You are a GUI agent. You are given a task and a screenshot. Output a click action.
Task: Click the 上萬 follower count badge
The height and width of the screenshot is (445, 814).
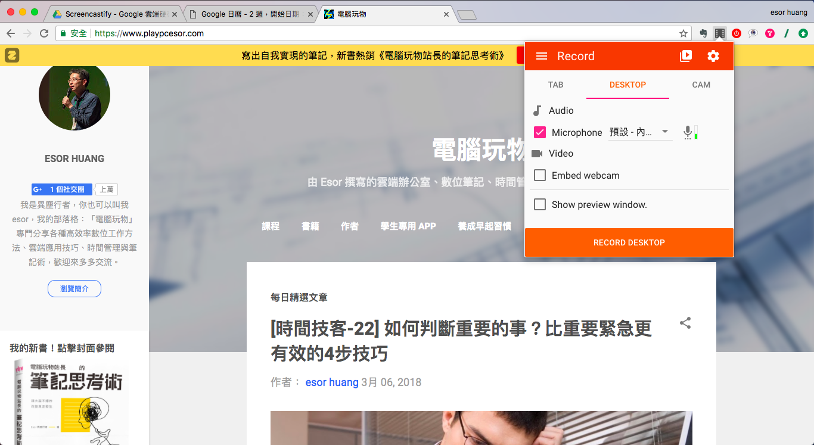[x=107, y=189]
